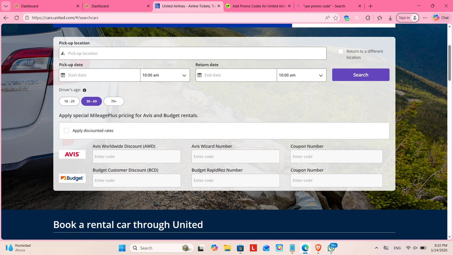Open Microsoft Edge from taskbar
This screenshot has width=453, height=255.
coord(305,248)
